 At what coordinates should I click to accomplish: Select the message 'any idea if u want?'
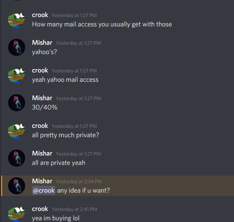[84, 190]
